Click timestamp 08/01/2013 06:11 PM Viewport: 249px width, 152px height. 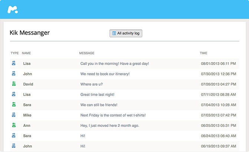[x=218, y=64]
